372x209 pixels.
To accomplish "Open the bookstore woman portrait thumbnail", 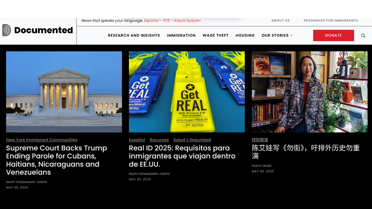I will click(309, 92).
